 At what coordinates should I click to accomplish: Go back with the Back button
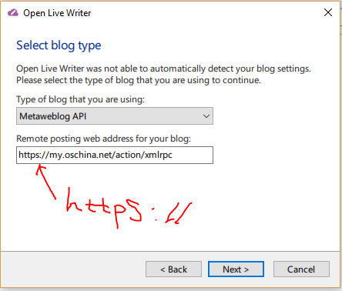click(173, 269)
